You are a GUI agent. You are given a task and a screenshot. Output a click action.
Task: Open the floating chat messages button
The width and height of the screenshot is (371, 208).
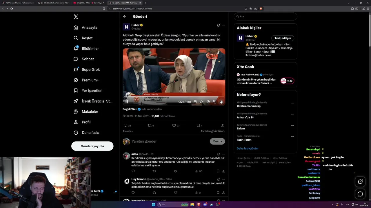tap(360, 194)
